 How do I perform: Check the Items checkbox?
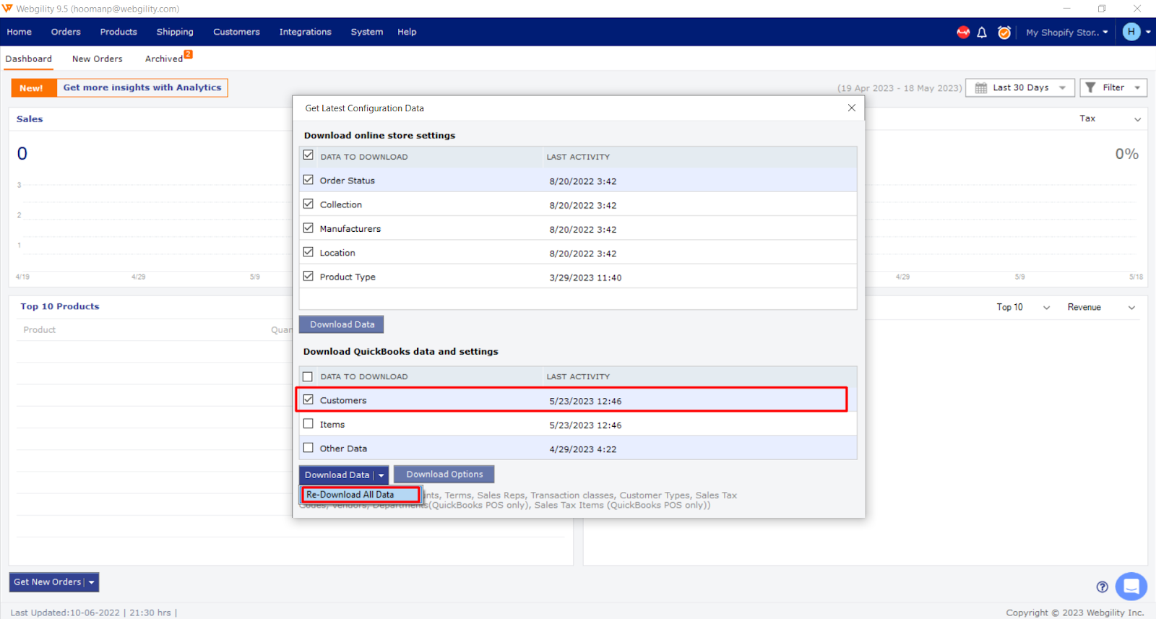point(309,424)
